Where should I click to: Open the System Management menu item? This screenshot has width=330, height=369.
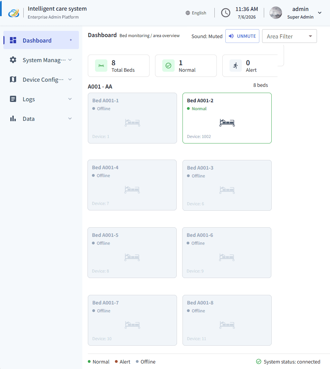41,60
